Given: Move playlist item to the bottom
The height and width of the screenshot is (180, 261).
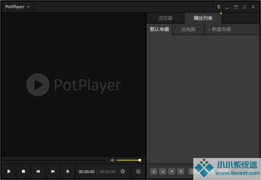Looking at the screenshot, I should [181, 171].
